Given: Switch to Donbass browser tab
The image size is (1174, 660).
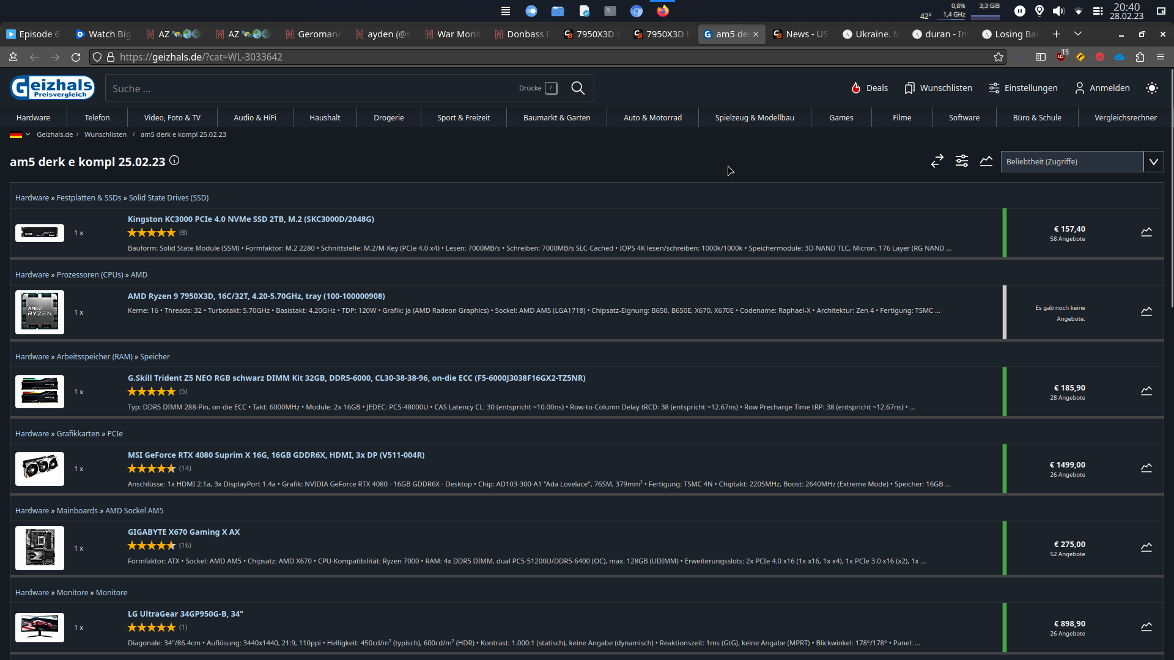Looking at the screenshot, I should pyautogui.click(x=522, y=34).
